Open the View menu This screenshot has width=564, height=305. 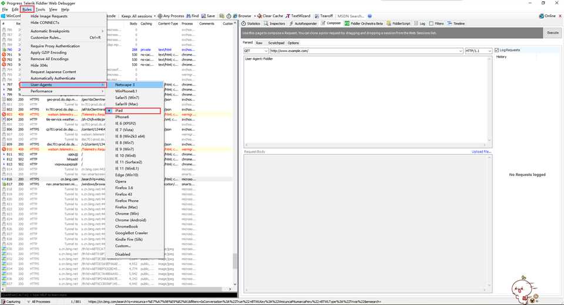(x=53, y=9)
